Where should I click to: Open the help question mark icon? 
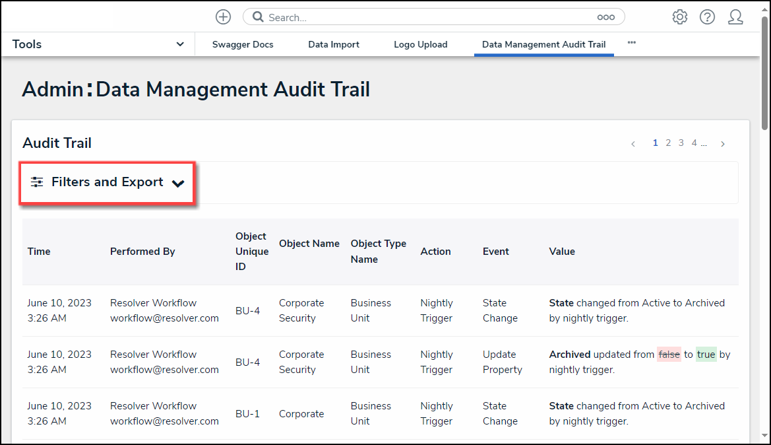click(x=708, y=17)
